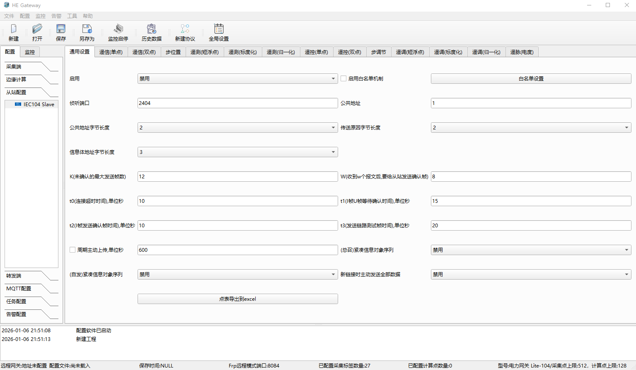Open a project with the 打开 icon
636x370 pixels.
coord(37,29)
